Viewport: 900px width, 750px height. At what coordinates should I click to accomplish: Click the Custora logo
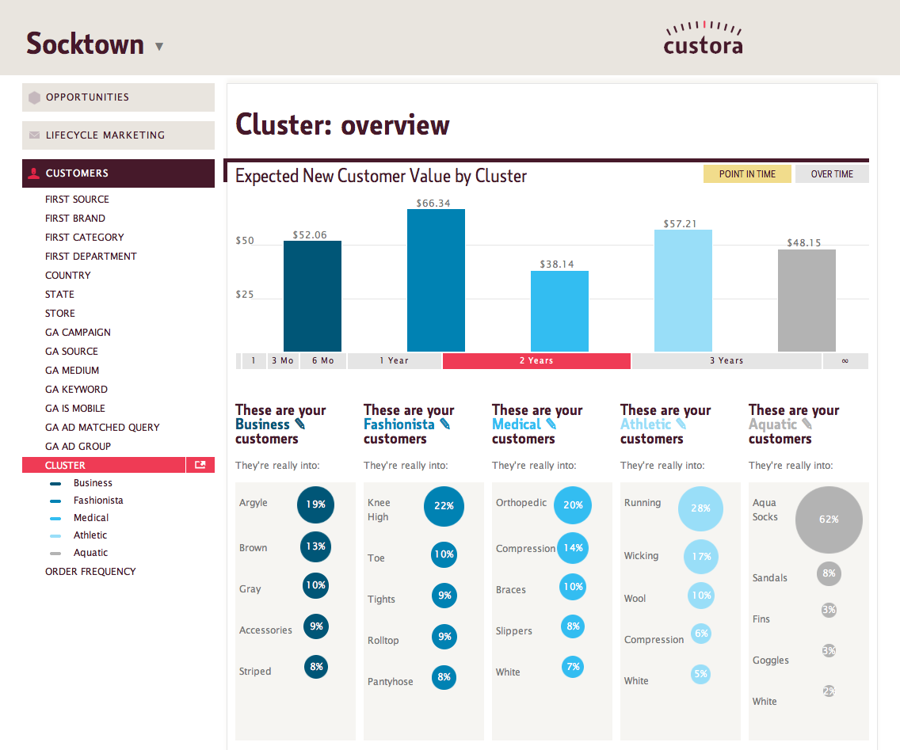coord(704,39)
